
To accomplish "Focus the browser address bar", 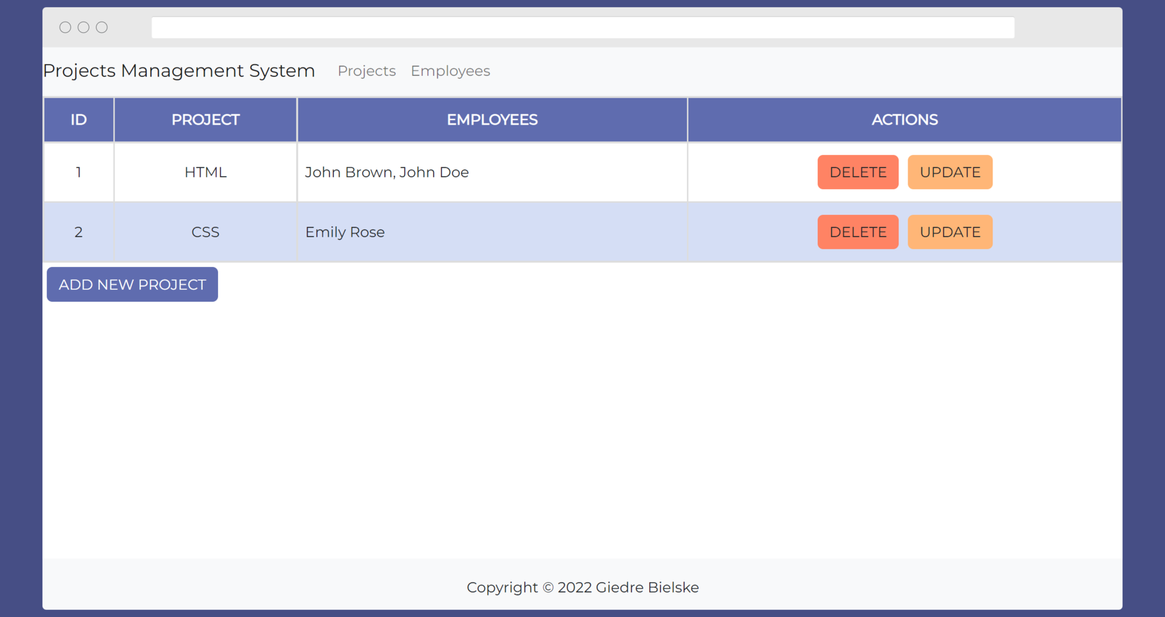I will (582, 28).
